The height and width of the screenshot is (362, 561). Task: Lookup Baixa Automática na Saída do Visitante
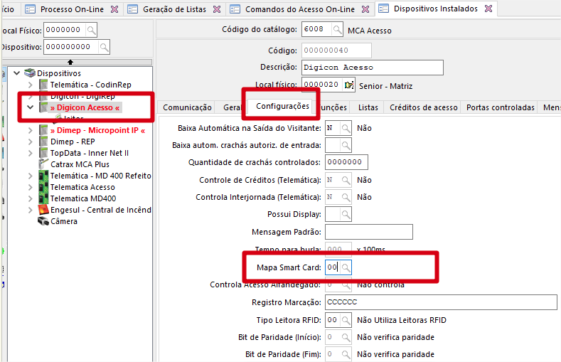pyautogui.click(x=346, y=128)
